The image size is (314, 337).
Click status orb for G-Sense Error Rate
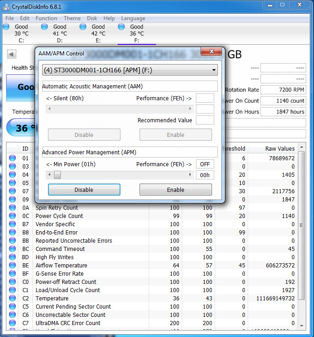tap(12, 273)
